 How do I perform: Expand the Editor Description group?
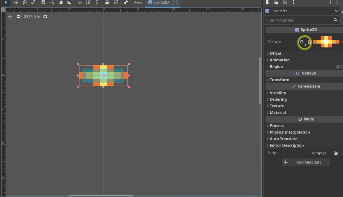(286, 145)
